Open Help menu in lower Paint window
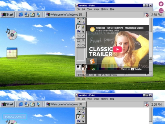This screenshot has width=165, height=124. coord(112,99)
